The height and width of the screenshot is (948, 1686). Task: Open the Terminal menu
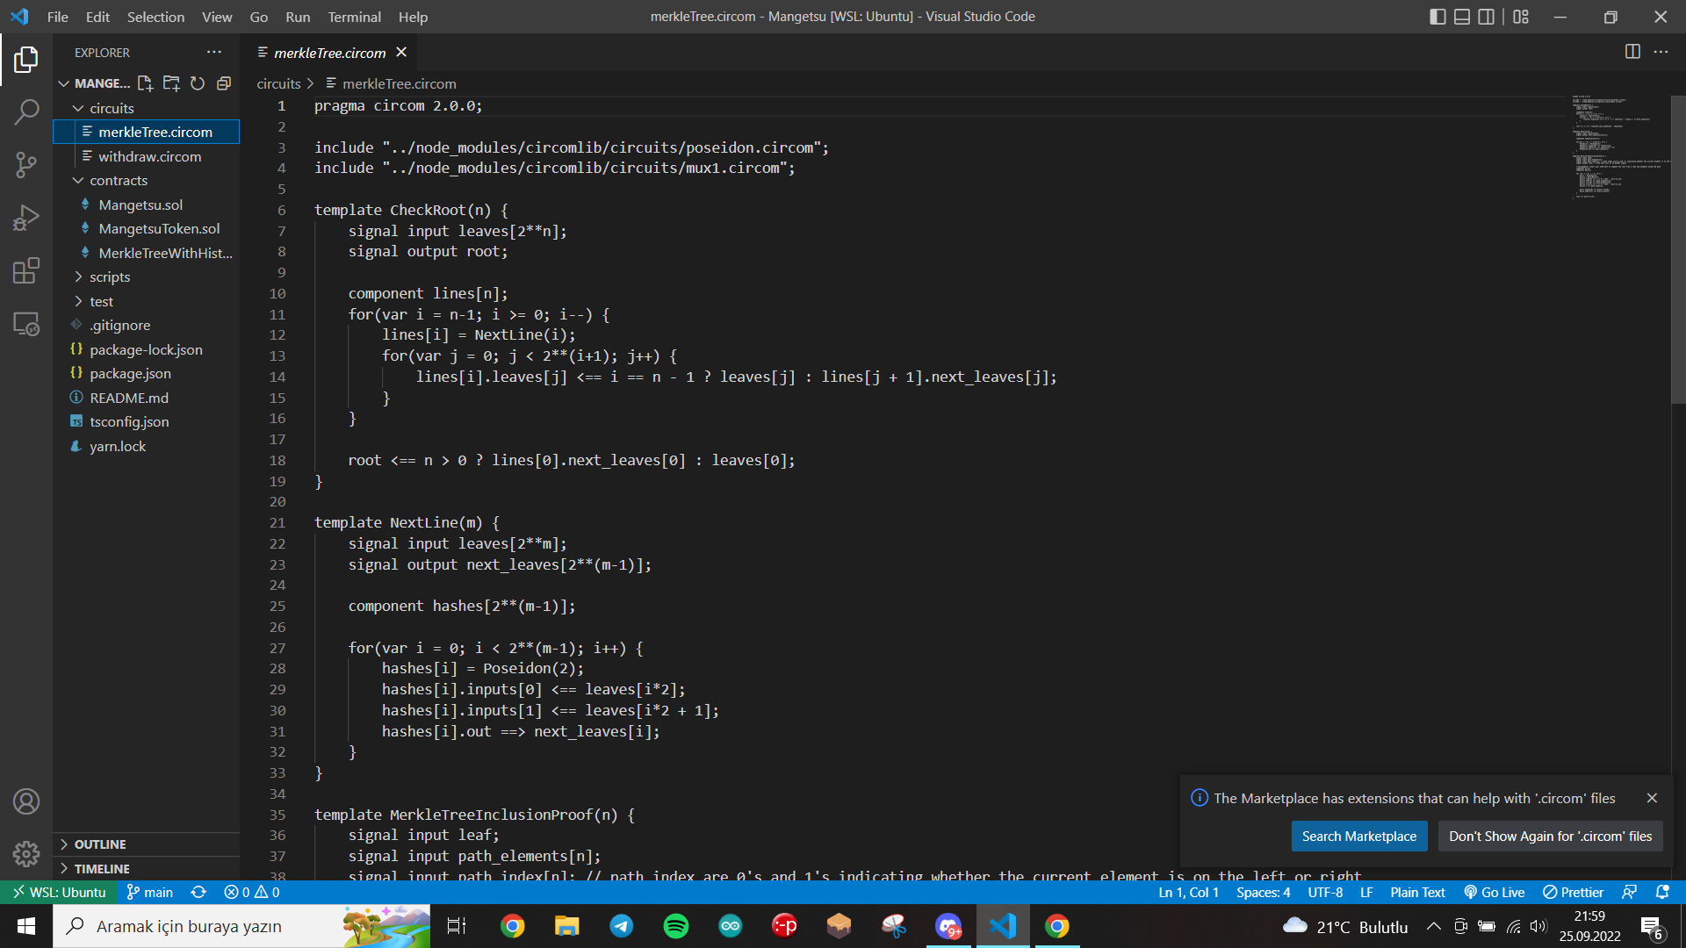pos(354,17)
